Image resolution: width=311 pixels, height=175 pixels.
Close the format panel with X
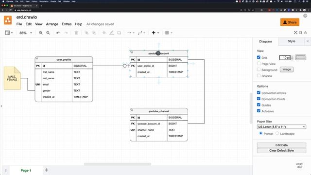pyautogui.click(x=308, y=41)
